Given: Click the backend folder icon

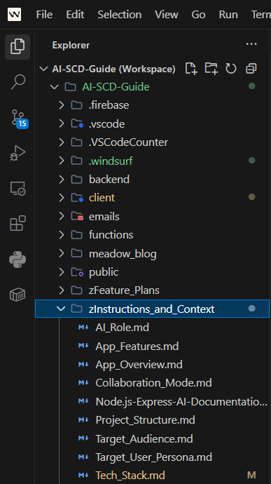Looking at the screenshot, I should 76,180.
